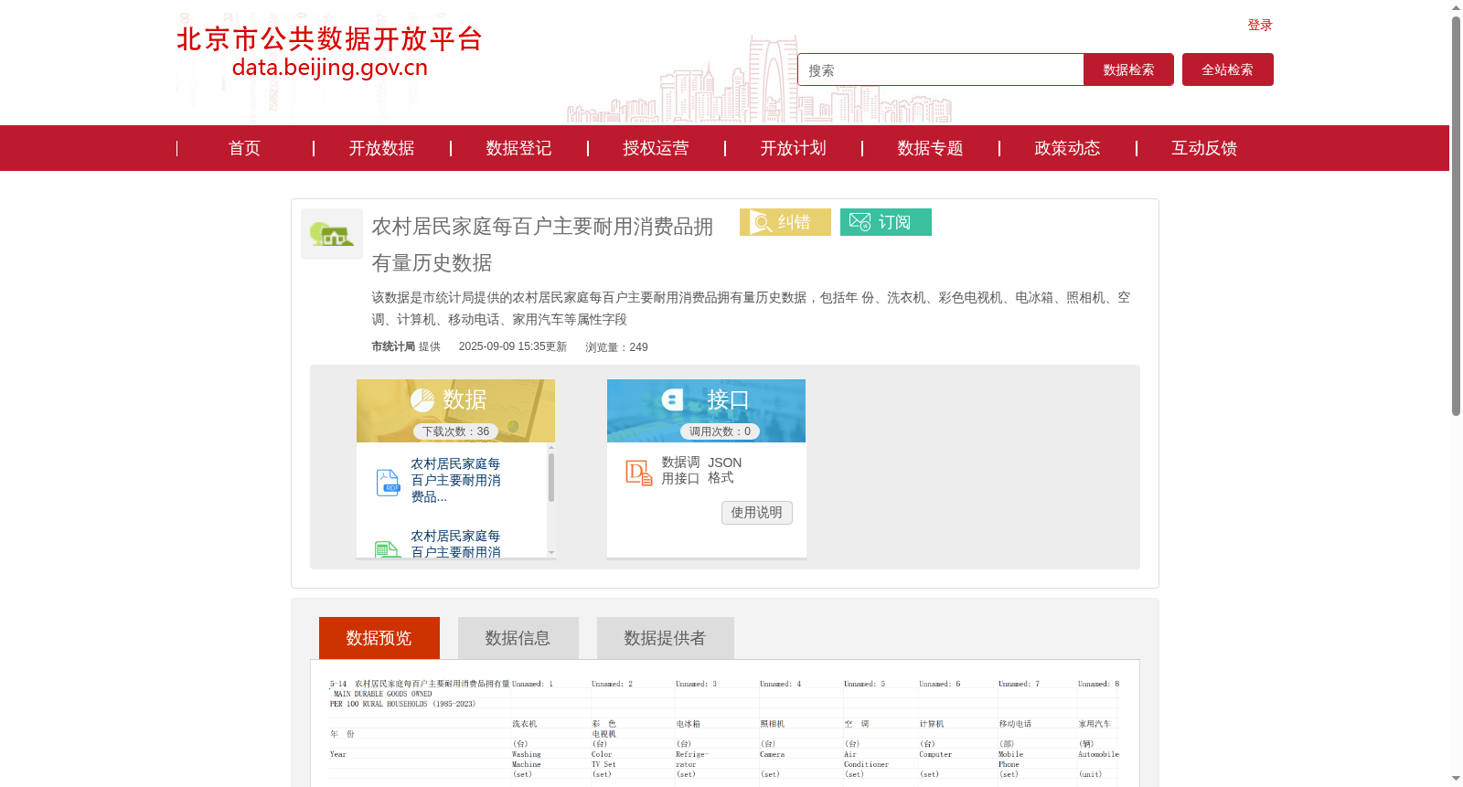This screenshot has width=1463, height=787.
Task: Click the 2025-09-09 15:35更新 timestamp
Action: tap(513, 346)
